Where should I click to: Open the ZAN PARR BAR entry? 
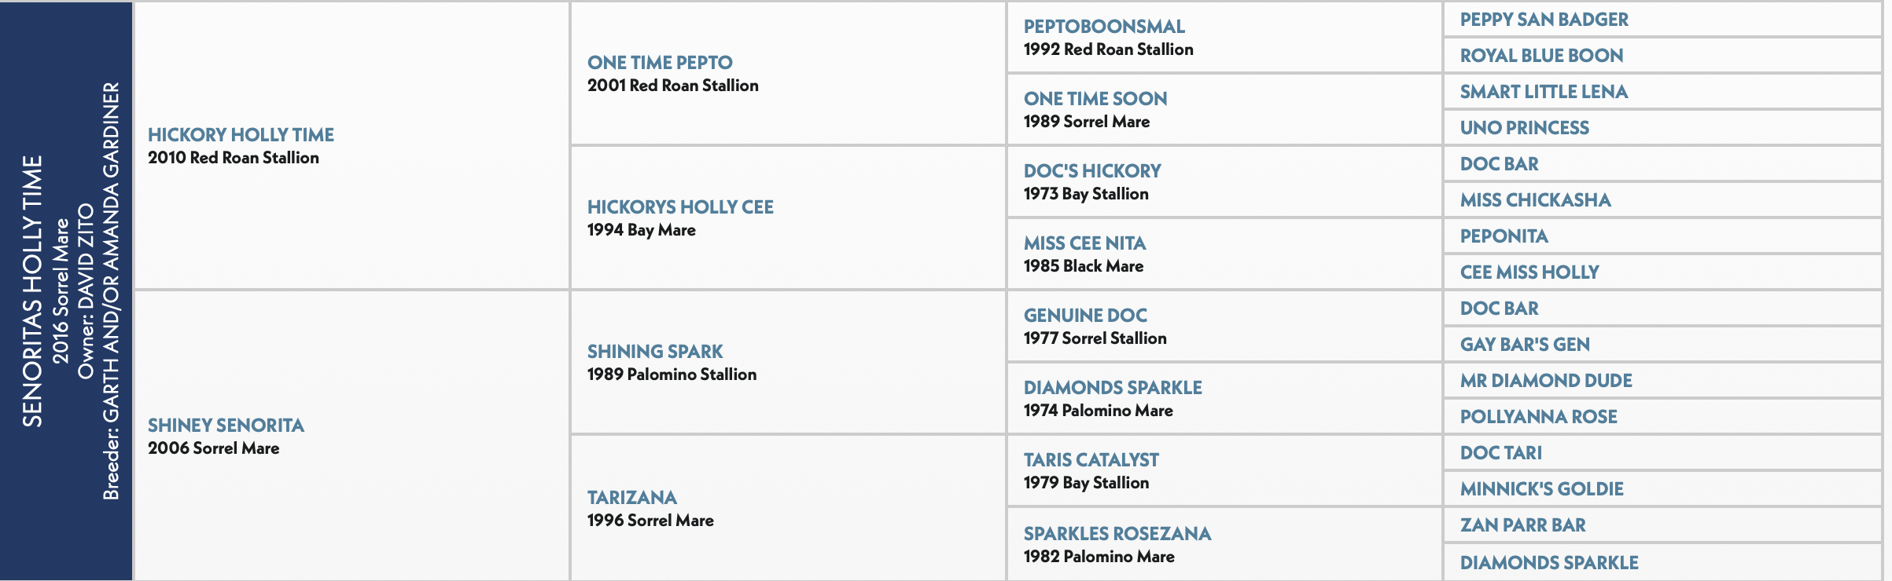tap(1523, 525)
